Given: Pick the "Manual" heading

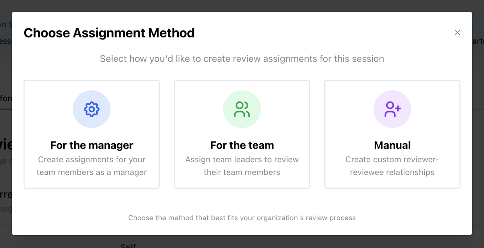Looking at the screenshot, I should point(392,145).
